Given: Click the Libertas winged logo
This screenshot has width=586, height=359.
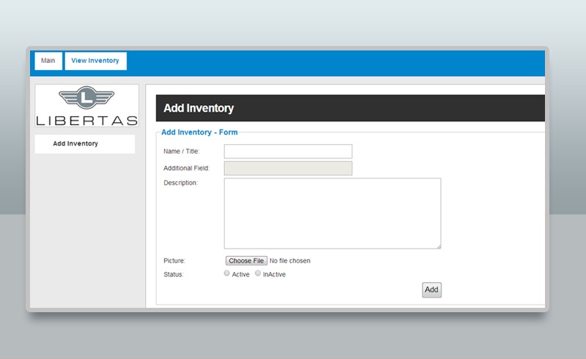Looking at the screenshot, I should point(86,105).
